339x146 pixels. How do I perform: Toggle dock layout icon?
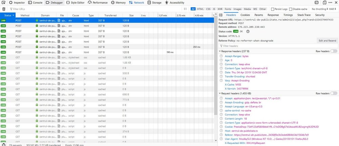(317, 3)
